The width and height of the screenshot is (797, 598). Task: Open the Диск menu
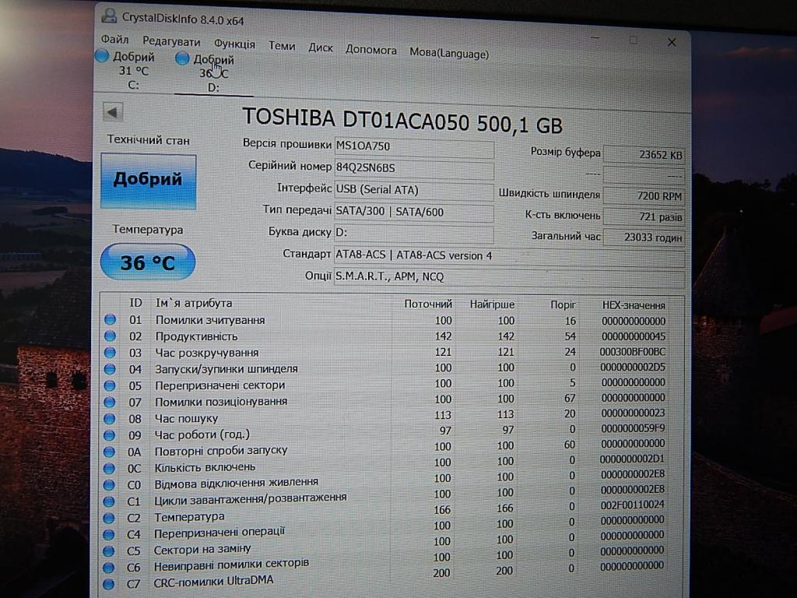(321, 47)
